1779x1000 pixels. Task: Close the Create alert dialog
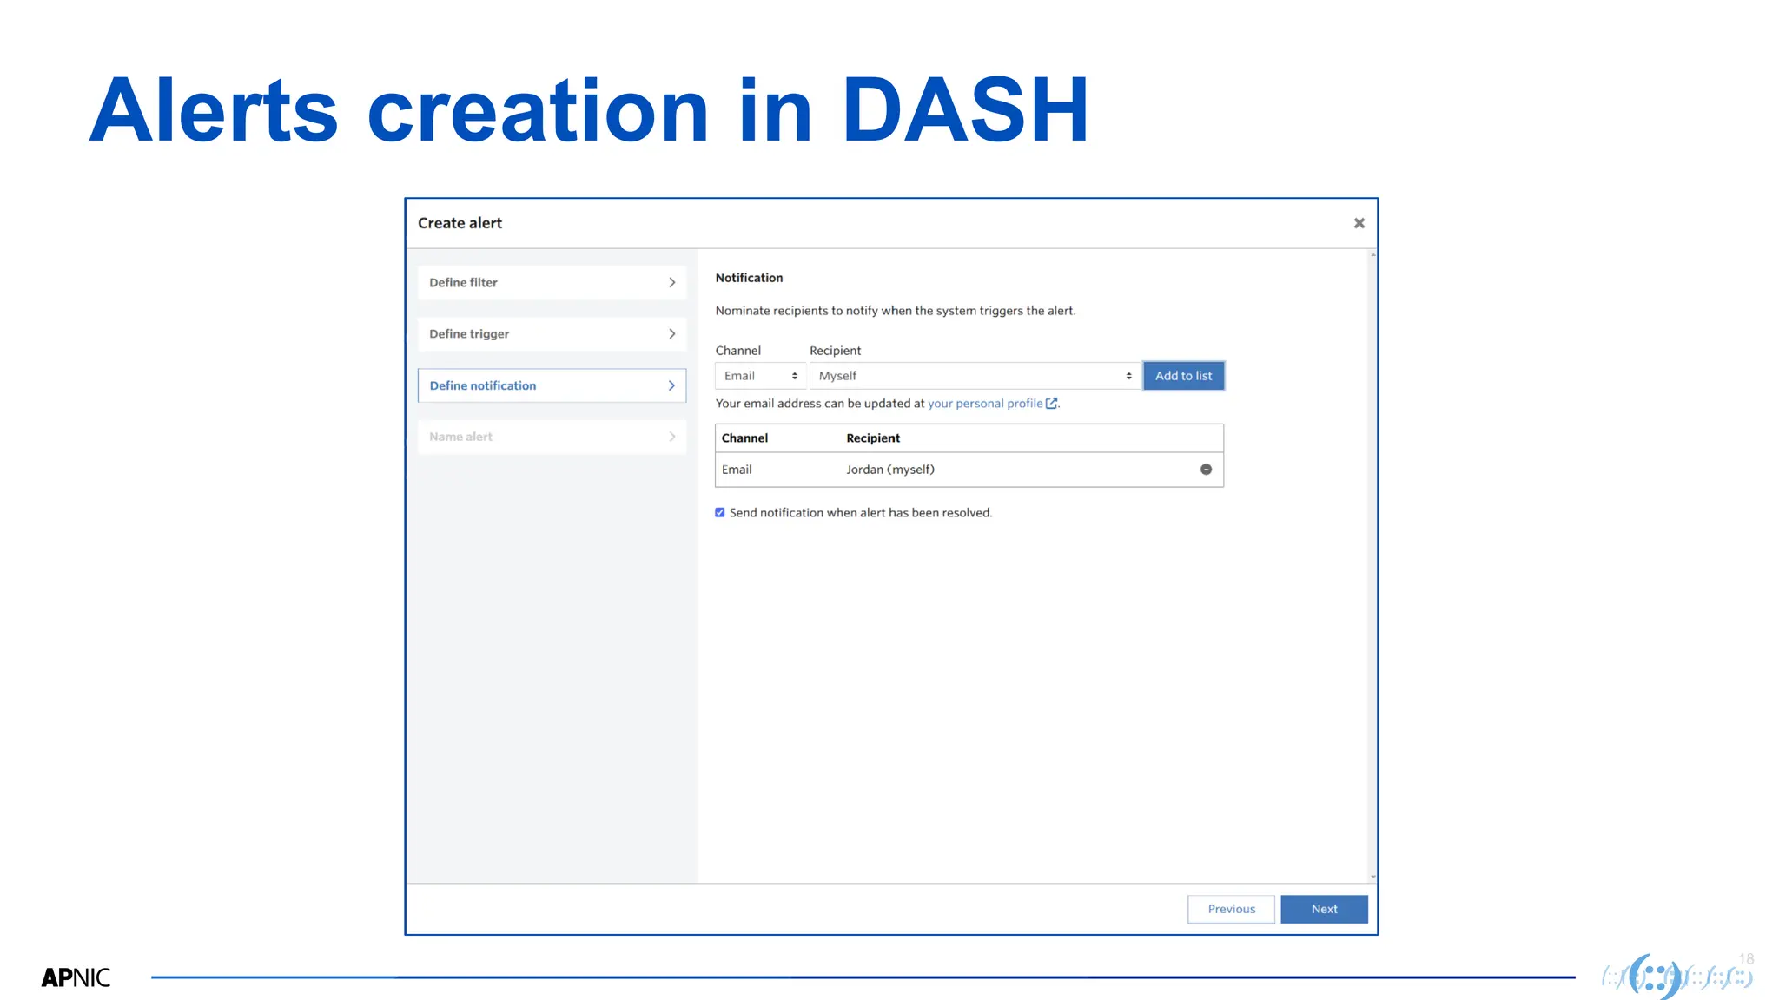(x=1359, y=223)
